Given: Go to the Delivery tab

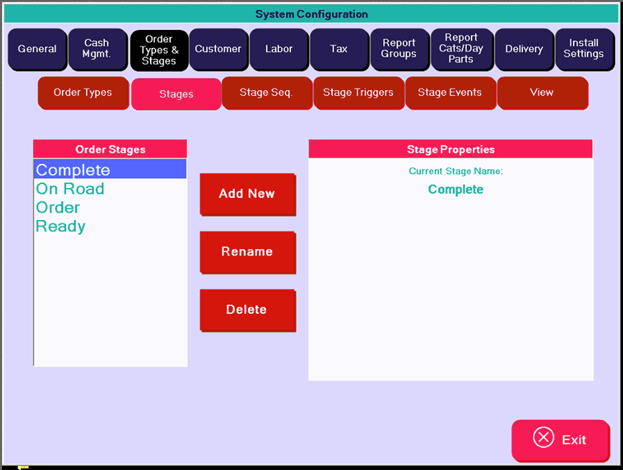Looking at the screenshot, I should 524,49.
